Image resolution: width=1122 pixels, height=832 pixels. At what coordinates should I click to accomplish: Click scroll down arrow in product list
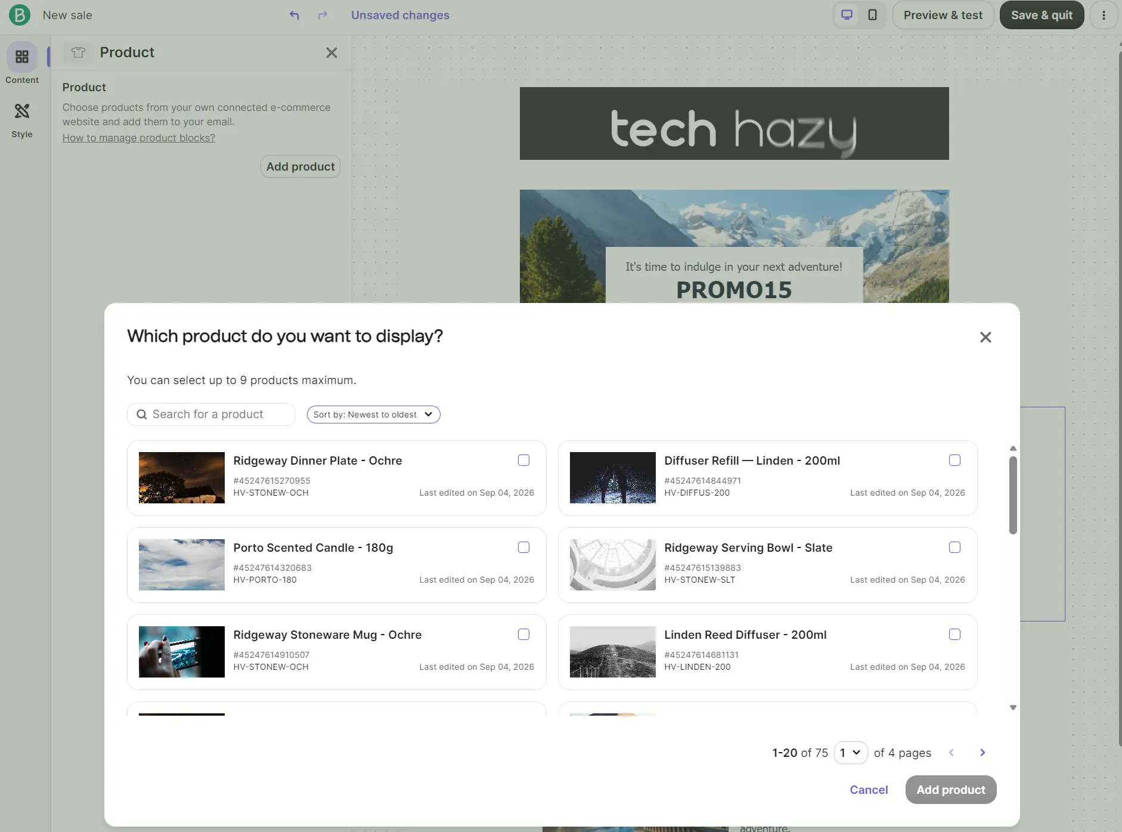pos(1013,707)
